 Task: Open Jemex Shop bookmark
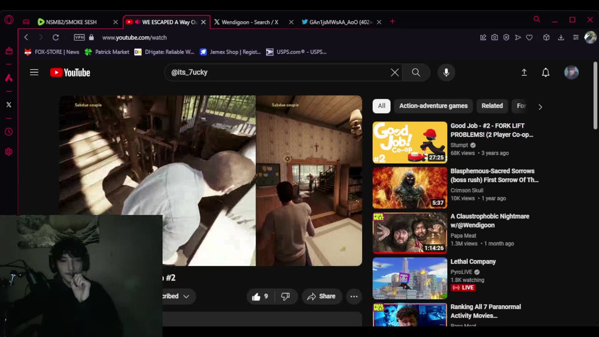230,52
